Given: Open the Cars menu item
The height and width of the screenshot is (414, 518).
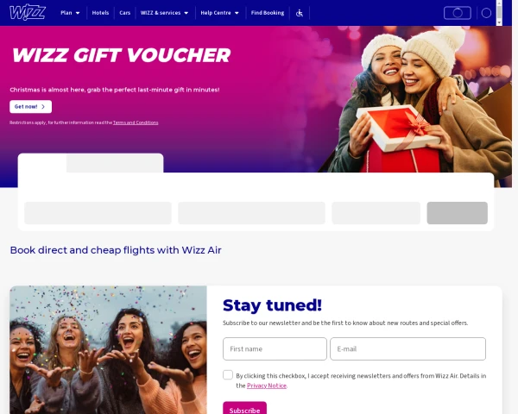Looking at the screenshot, I should click(x=125, y=13).
